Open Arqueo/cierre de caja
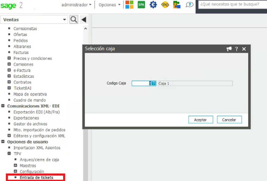 [39, 160]
